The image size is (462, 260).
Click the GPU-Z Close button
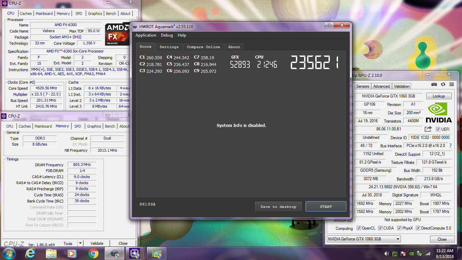[442, 239]
